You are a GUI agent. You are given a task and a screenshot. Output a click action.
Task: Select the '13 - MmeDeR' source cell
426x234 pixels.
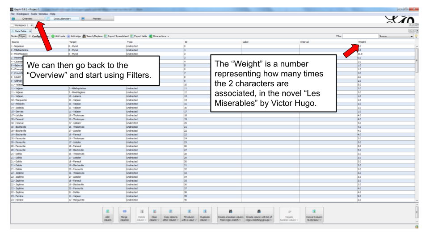39,104
